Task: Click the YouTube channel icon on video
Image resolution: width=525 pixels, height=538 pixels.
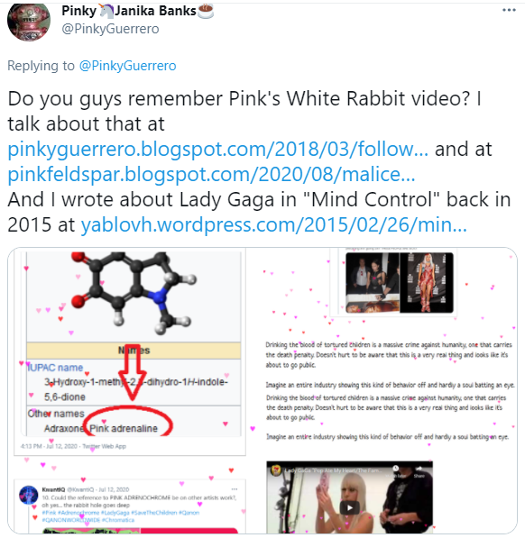Action: pos(276,470)
